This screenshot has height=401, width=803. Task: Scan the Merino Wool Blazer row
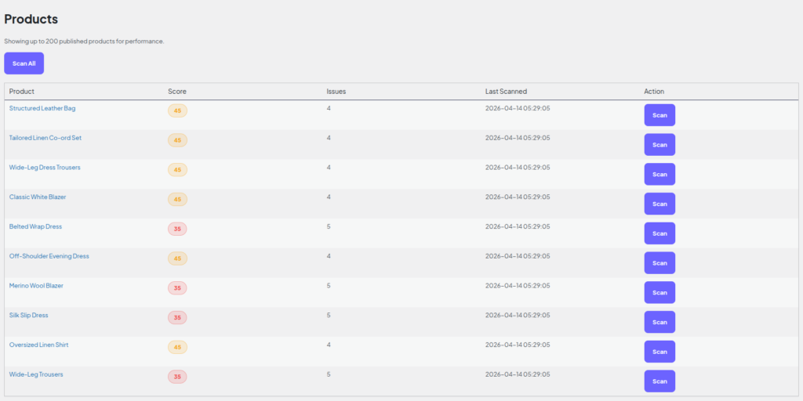pyautogui.click(x=659, y=293)
